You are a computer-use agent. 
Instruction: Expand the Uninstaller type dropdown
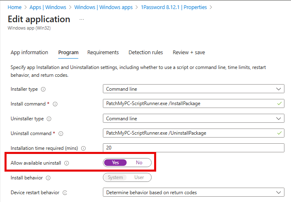click(193, 118)
